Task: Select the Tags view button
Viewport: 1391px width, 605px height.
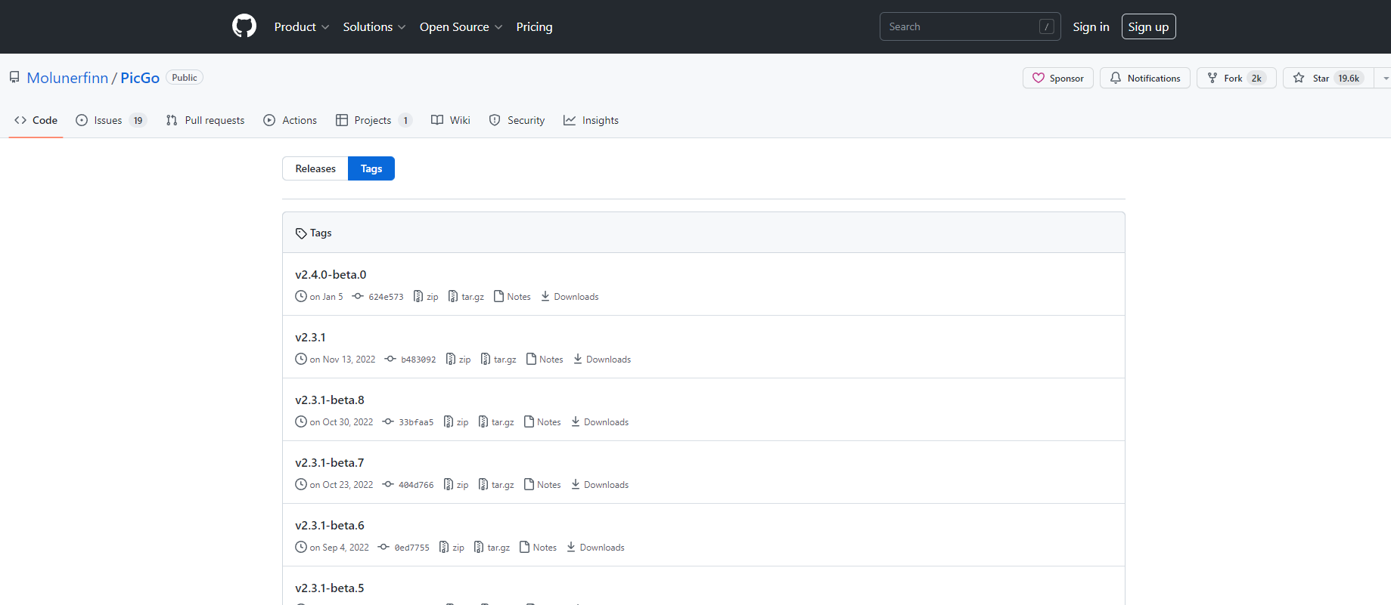Action: (371, 168)
